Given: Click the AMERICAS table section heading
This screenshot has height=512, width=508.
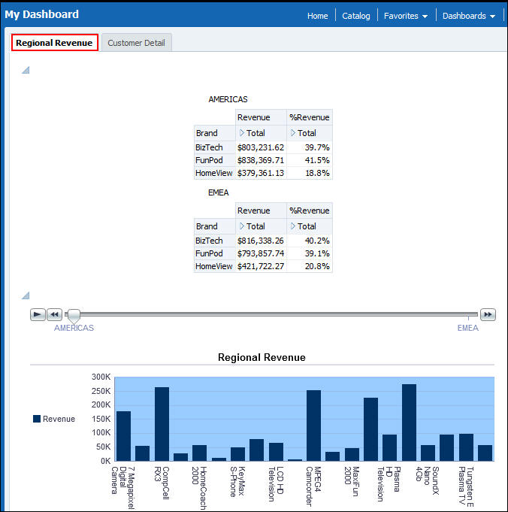Looking at the screenshot, I should click(x=228, y=99).
